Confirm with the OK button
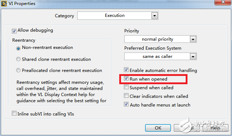This screenshot has height=136, width=232. point(158,128)
